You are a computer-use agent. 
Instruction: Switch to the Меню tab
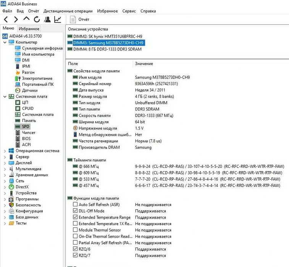[8, 28]
